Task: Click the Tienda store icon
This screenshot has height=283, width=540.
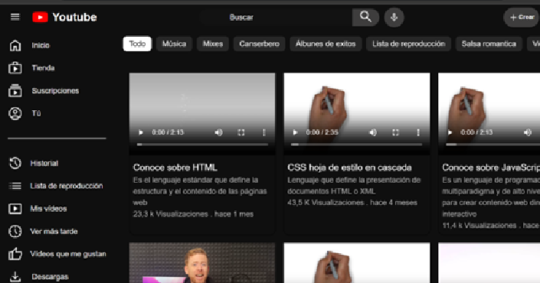Action: [x=15, y=68]
